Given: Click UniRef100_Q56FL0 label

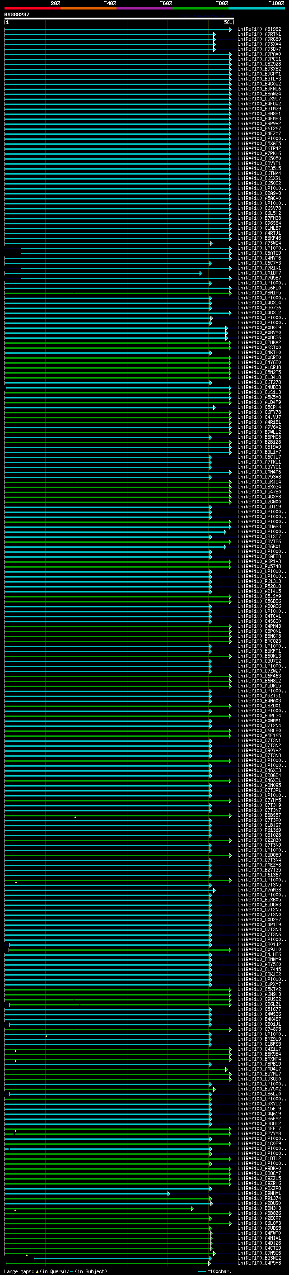Looking at the screenshot, I should [x=259, y=288].
